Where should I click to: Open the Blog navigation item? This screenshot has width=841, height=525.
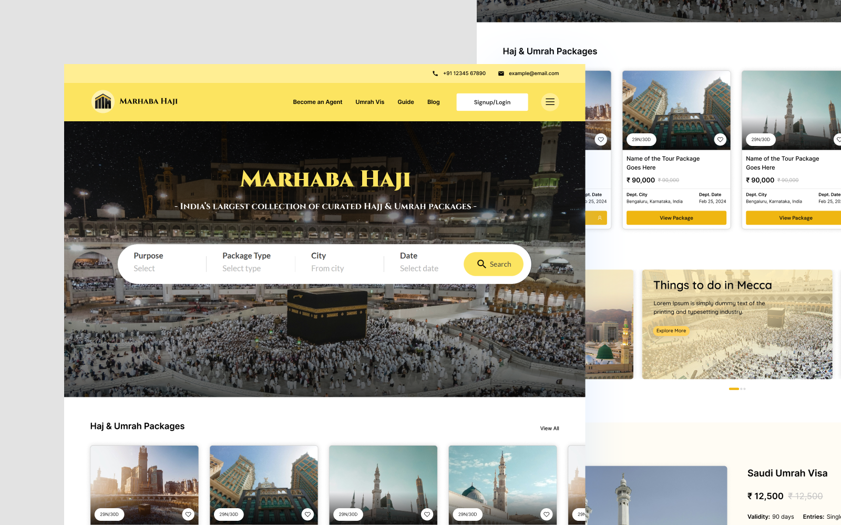click(433, 102)
